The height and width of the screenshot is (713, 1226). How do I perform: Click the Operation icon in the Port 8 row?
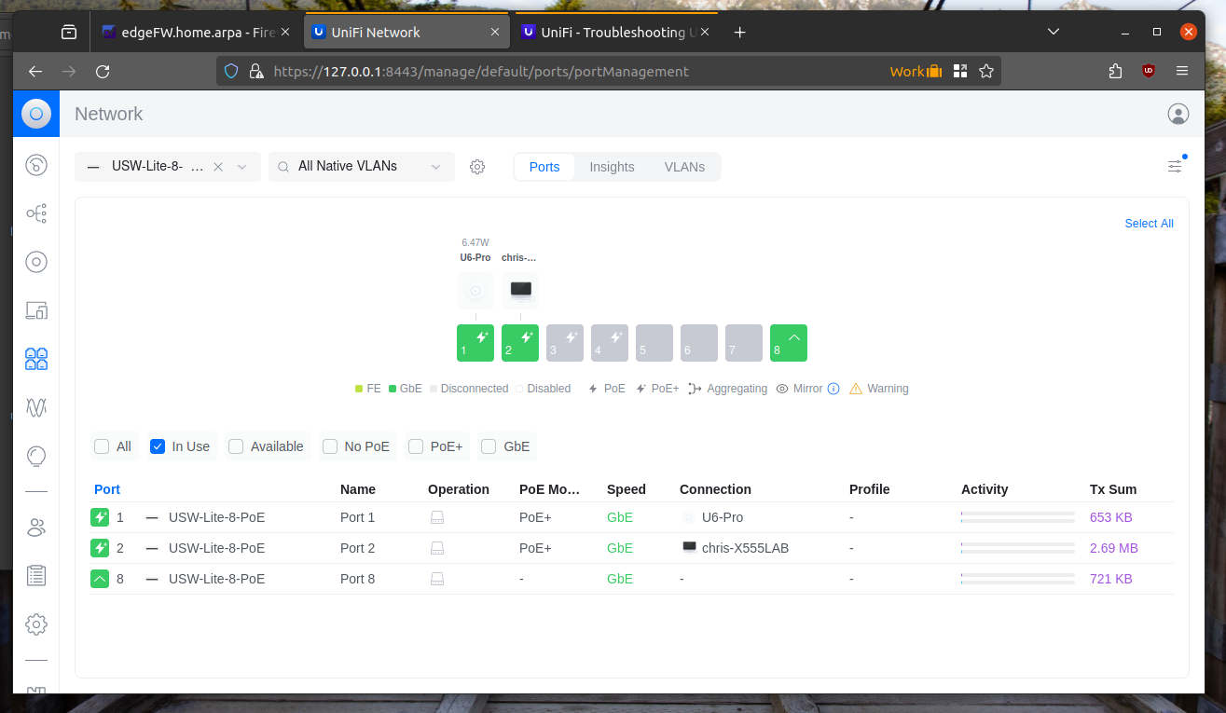pyautogui.click(x=436, y=579)
